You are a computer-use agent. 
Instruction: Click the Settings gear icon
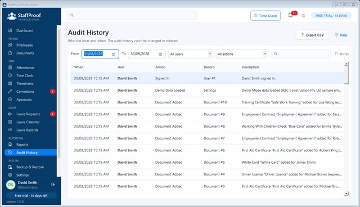10,175
